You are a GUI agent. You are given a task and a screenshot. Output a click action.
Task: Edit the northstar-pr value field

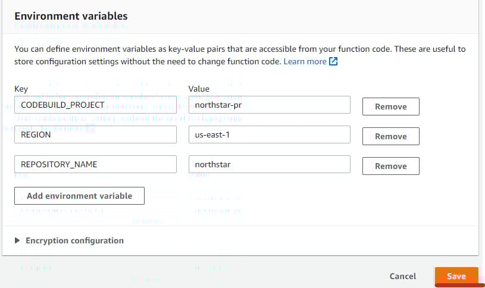[270, 105]
